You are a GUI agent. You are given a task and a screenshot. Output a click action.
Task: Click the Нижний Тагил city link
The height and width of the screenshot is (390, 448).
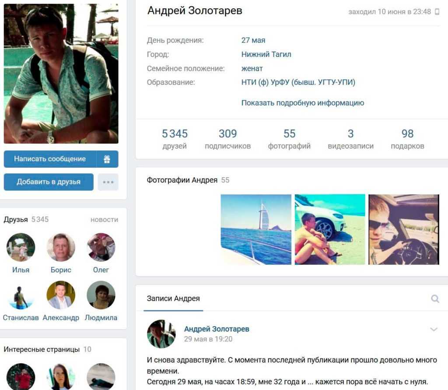(x=266, y=54)
